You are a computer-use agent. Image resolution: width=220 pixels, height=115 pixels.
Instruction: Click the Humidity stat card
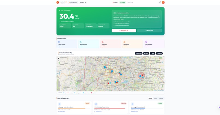click(x=78, y=26)
